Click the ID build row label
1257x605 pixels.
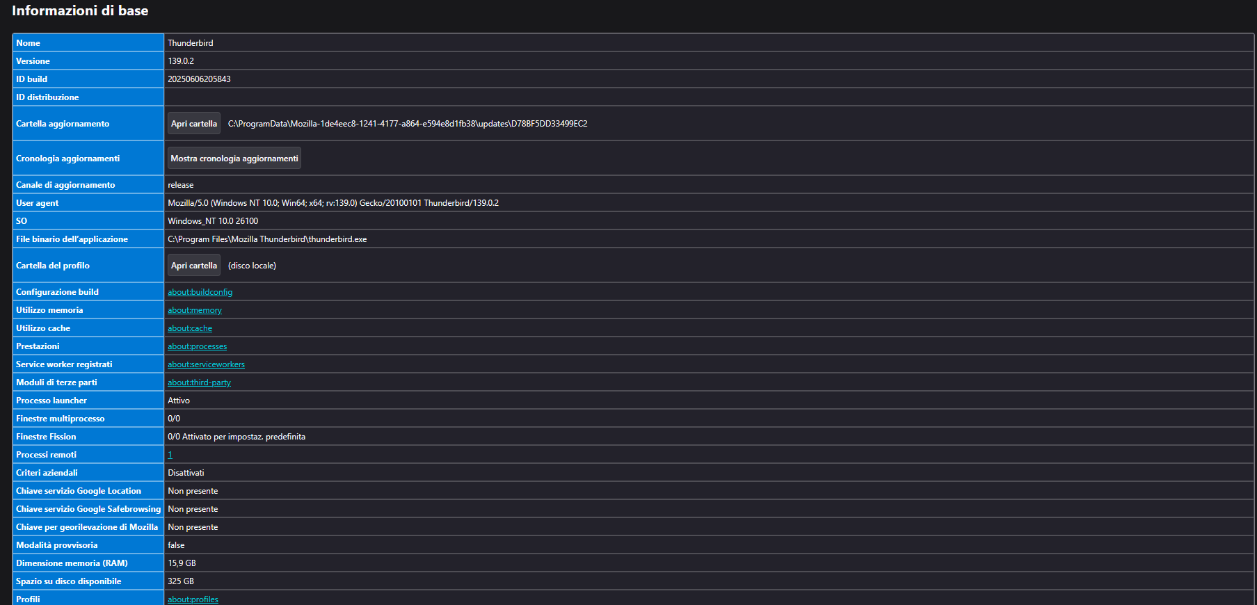pyautogui.click(x=31, y=79)
